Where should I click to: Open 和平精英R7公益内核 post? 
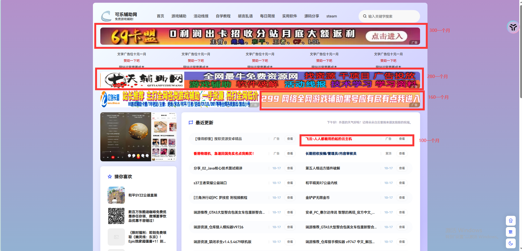pos(321,183)
